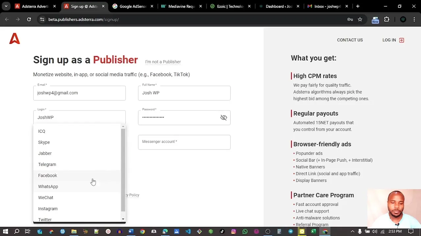The height and width of the screenshot is (236, 421).
Task: Click the messenger list scrollbar thumb
Action: [123, 170]
